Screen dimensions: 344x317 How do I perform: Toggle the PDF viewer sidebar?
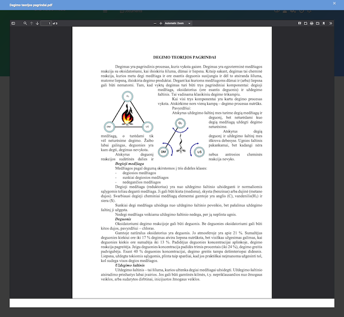[x=13, y=23]
